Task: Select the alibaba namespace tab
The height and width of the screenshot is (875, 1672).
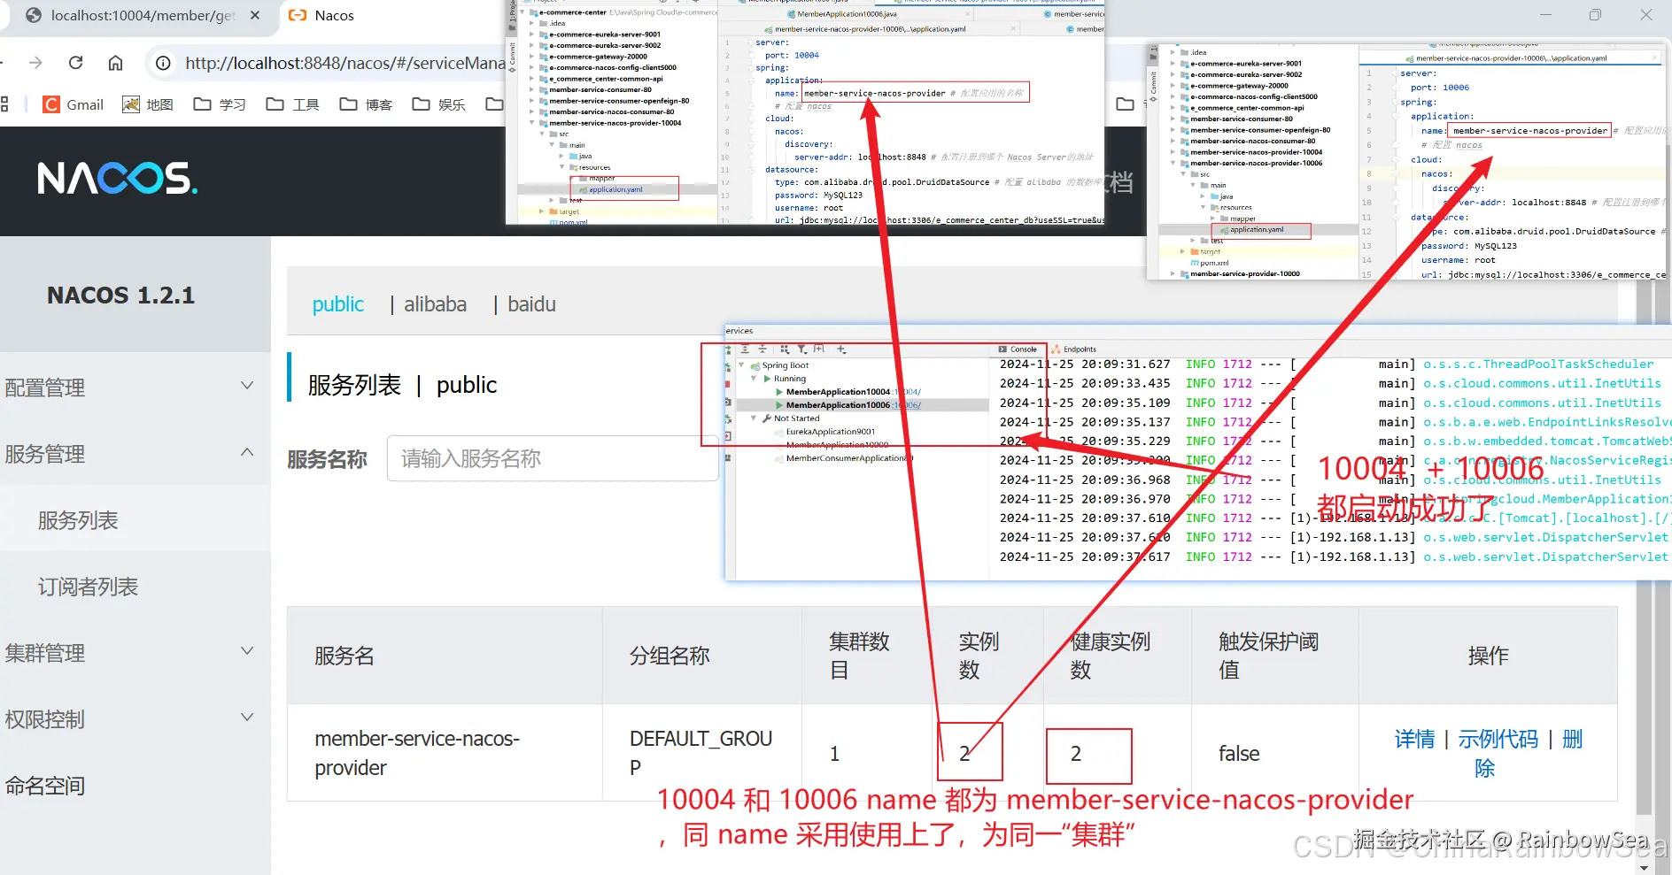Action: tap(435, 304)
